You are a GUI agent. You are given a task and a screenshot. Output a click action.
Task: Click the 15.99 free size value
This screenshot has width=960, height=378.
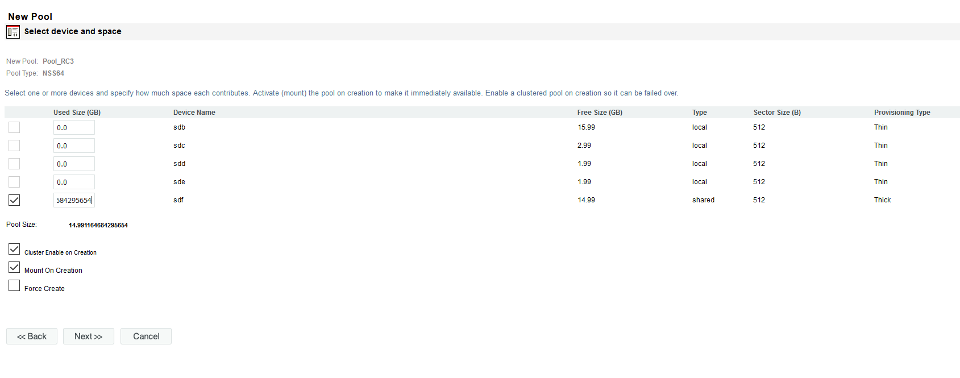coord(587,127)
